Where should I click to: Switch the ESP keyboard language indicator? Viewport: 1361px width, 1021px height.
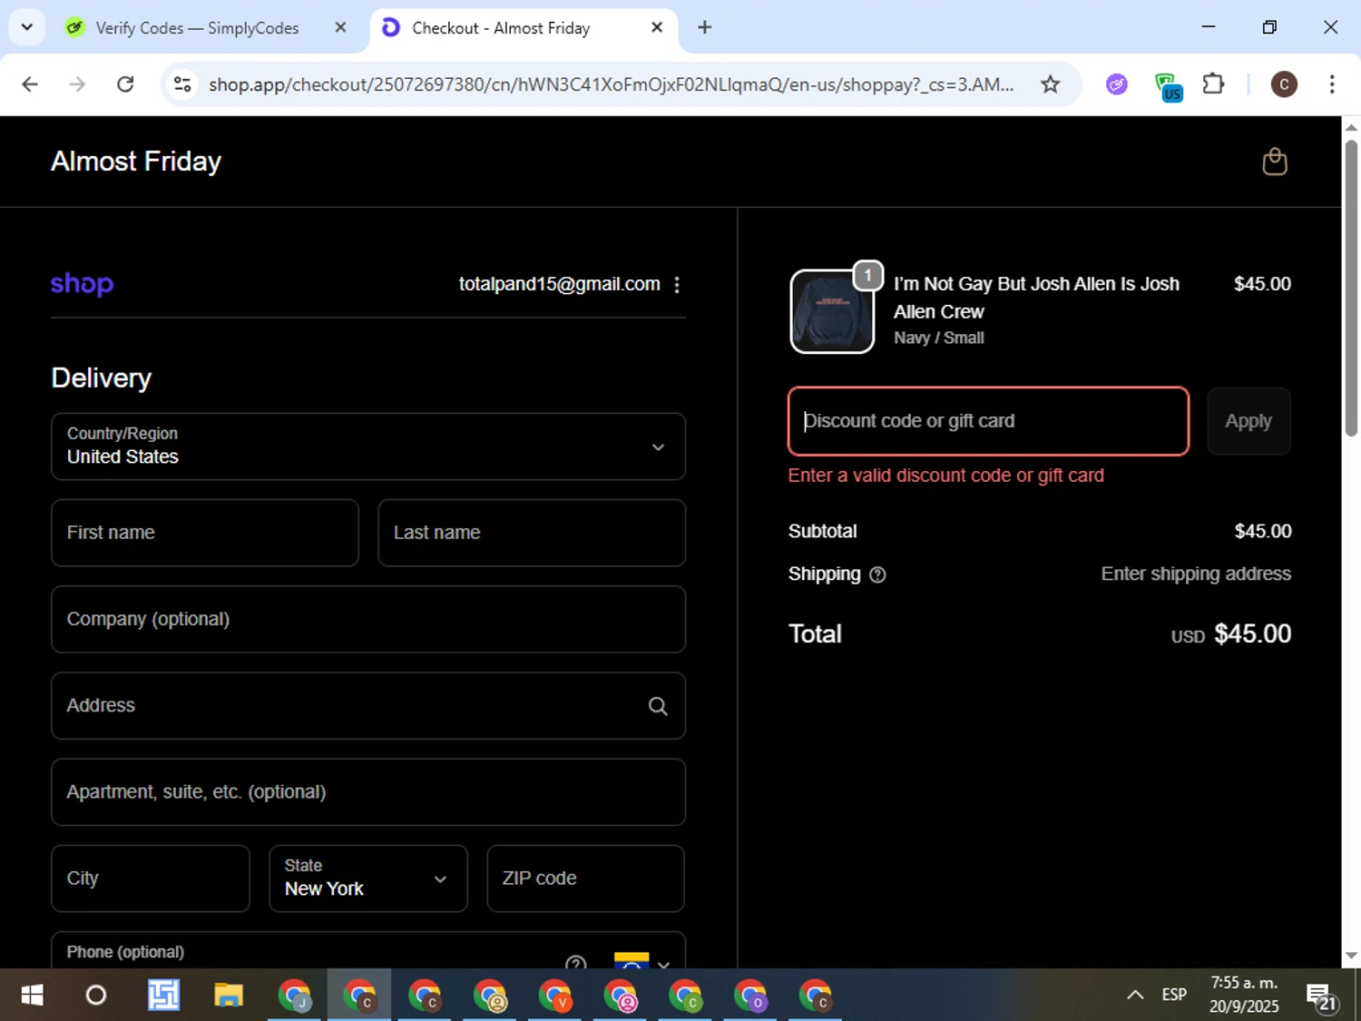click(1174, 995)
